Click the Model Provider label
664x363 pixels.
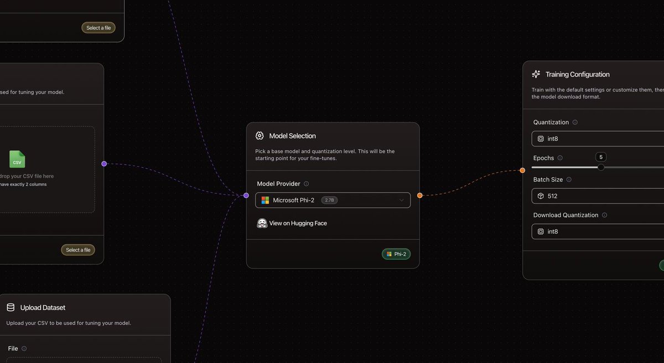(x=279, y=184)
